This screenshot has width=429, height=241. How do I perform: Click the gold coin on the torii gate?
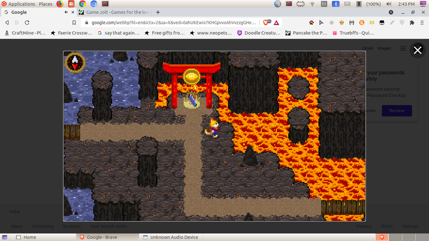click(x=192, y=76)
